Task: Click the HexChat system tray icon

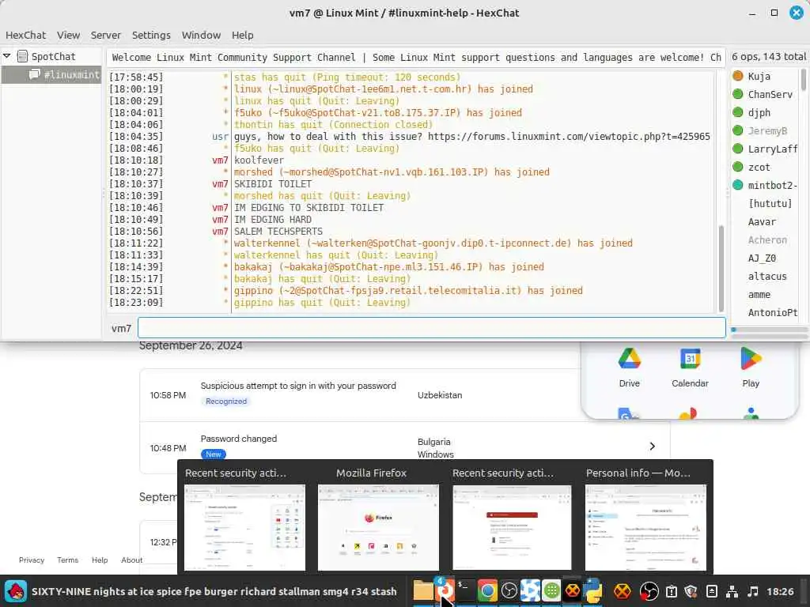Action: click(x=623, y=591)
